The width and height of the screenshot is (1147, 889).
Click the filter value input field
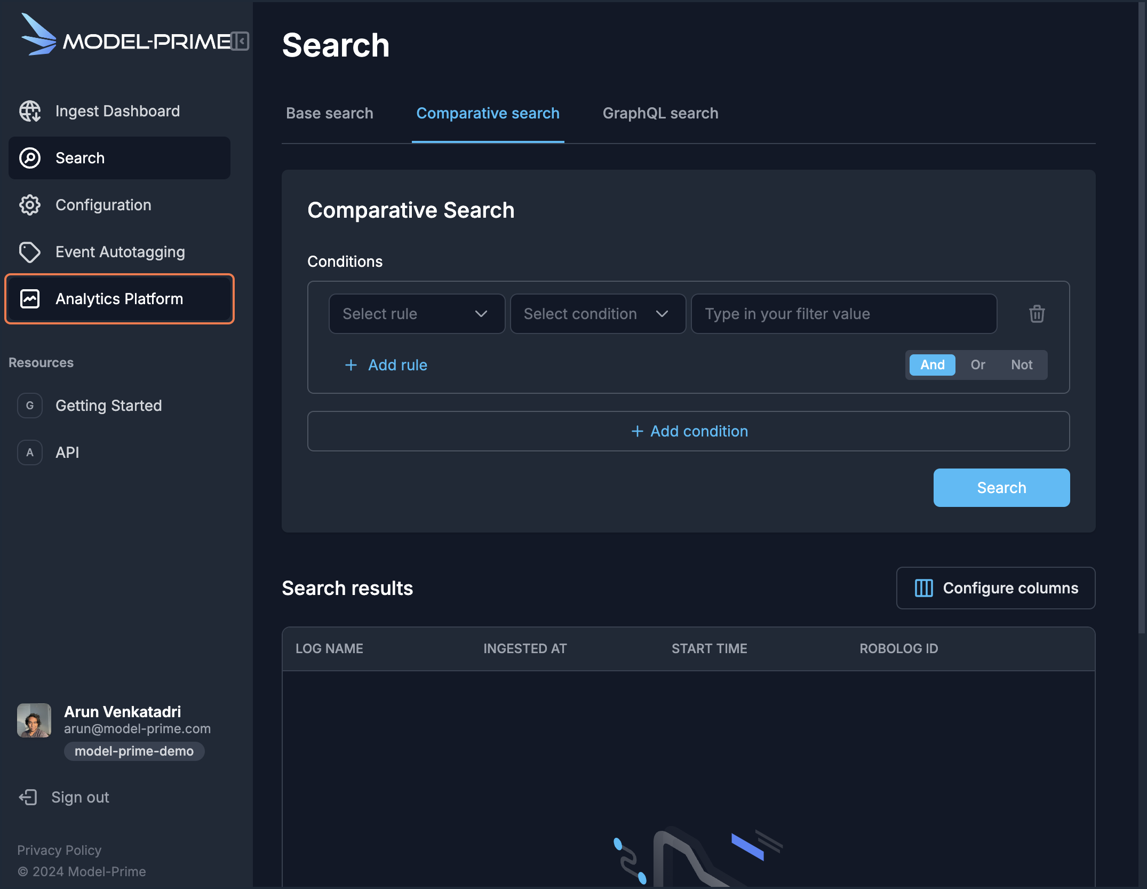tap(844, 314)
